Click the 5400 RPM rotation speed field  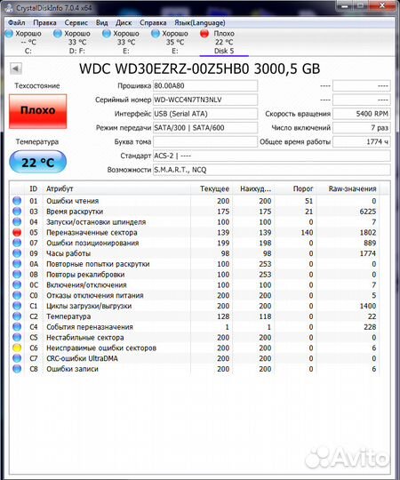tap(362, 114)
